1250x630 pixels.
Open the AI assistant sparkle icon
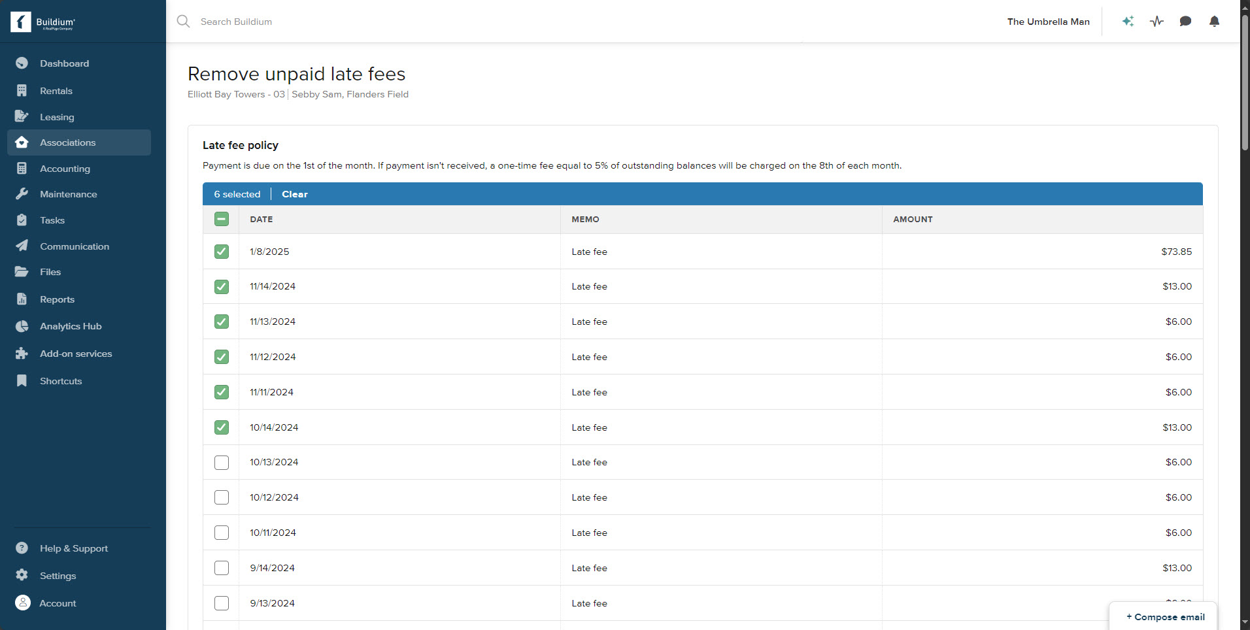pos(1127,22)
